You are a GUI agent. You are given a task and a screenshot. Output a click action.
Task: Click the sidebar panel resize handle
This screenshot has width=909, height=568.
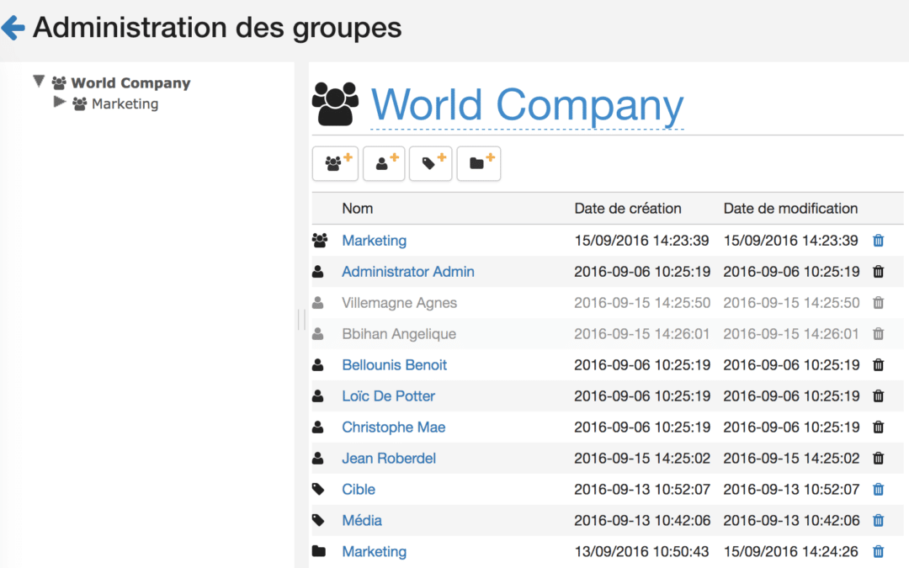(x=301, y=320)
